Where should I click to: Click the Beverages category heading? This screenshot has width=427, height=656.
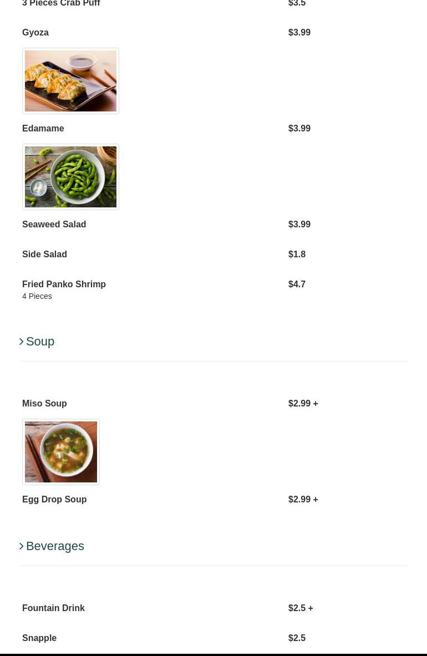tap(55, 546)
